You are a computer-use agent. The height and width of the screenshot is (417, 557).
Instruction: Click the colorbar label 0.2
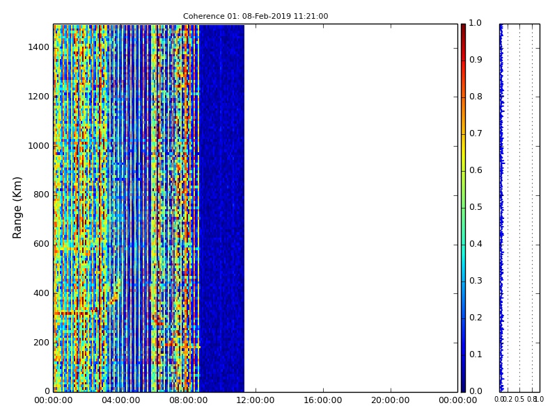pyautogui.click(x=476, y=318)
